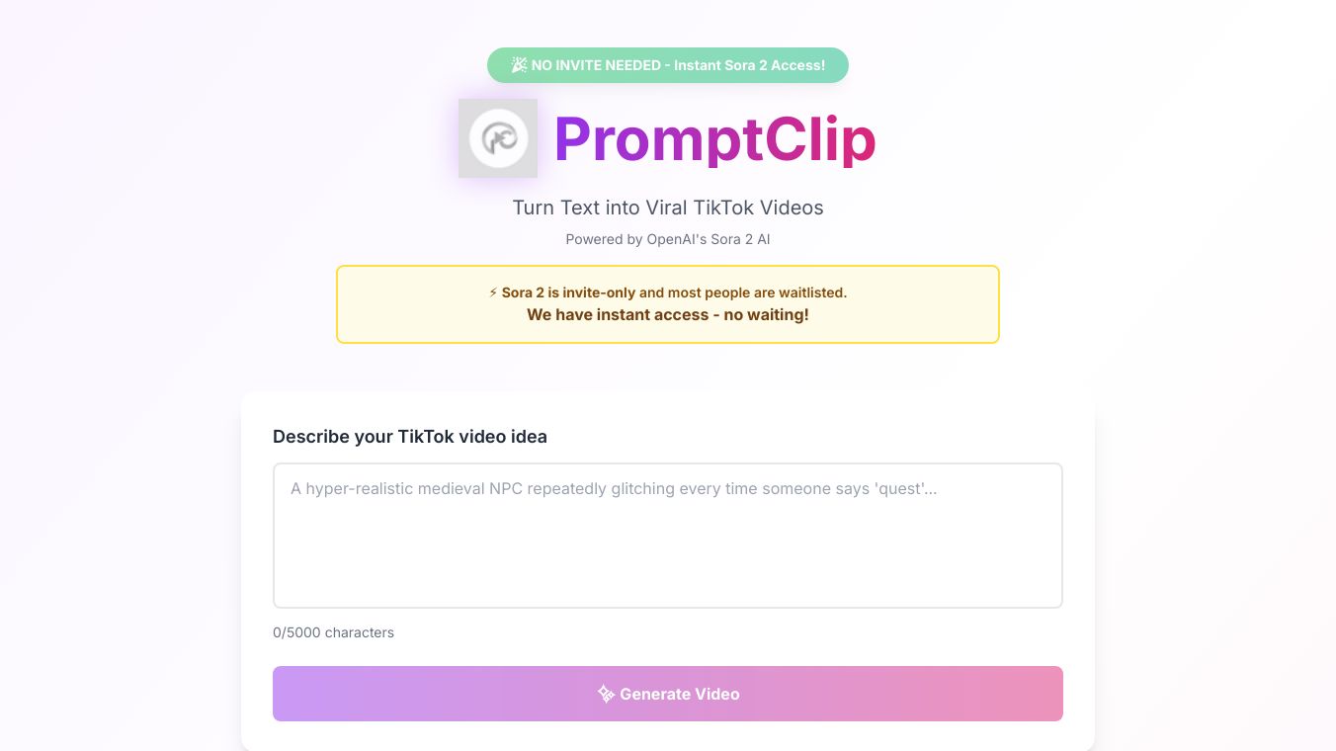Click the word 'OpenAI's' in the subtitle
1336x751 pixels.
(x=679, y=239)
